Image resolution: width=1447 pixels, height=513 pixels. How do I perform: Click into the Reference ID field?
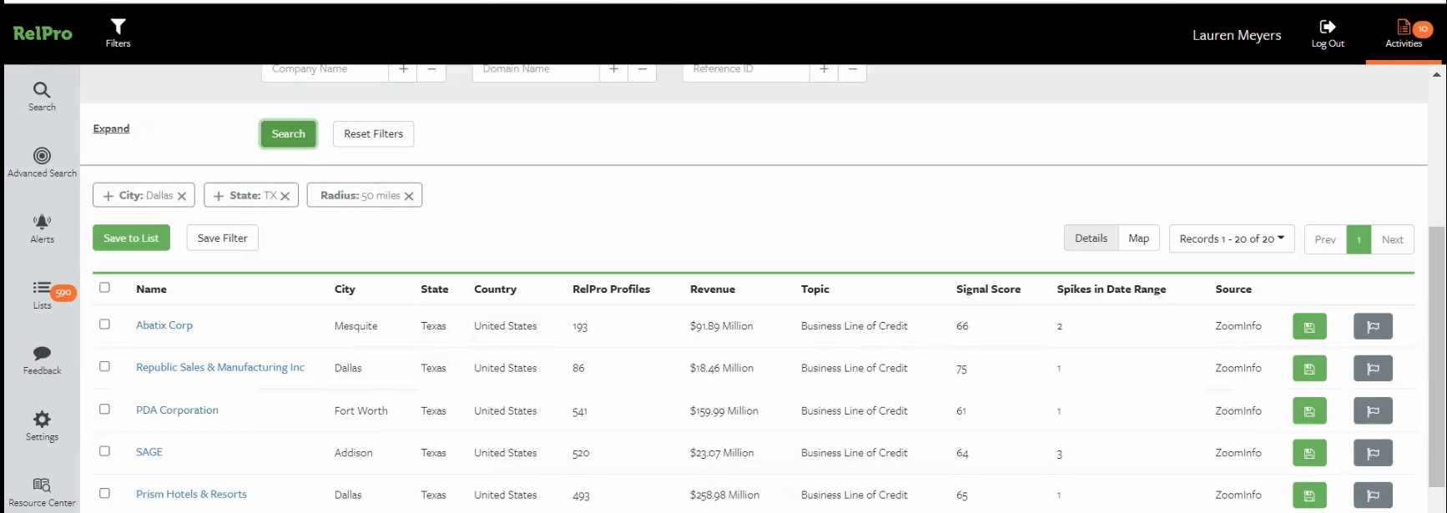[746, 70]
